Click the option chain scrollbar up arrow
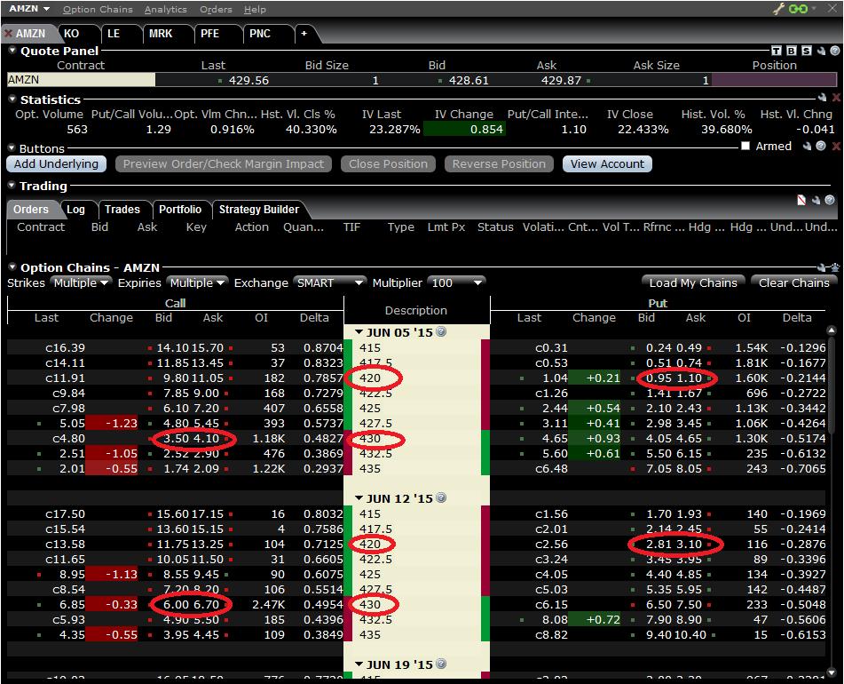844x684 pixels. click(832, 330)
